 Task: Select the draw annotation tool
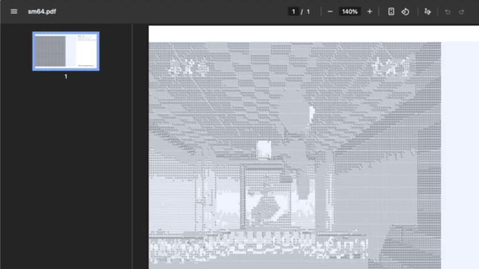tap(427, 11)
